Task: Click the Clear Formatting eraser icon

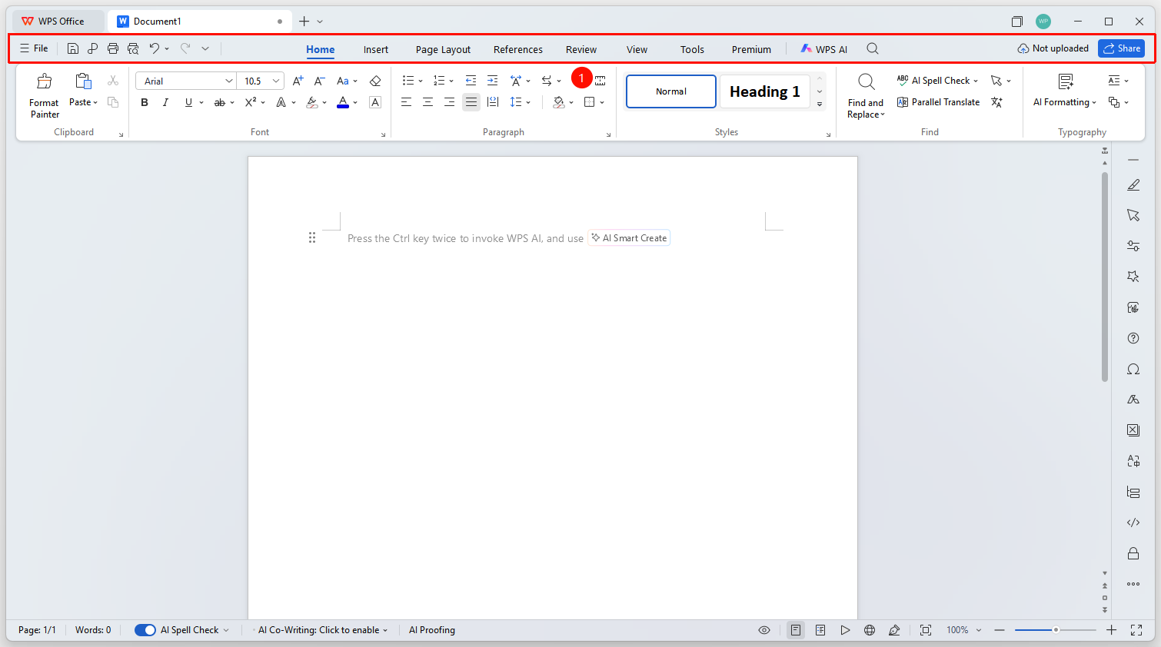Action: point(375,81)
